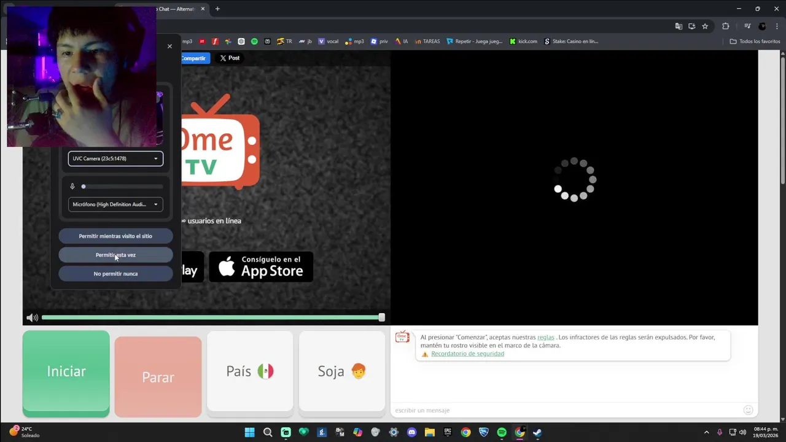The image size is (786, 442).
Task: Open Stake: Casino en lín... bookmark
Action: [x=571, y=41]
